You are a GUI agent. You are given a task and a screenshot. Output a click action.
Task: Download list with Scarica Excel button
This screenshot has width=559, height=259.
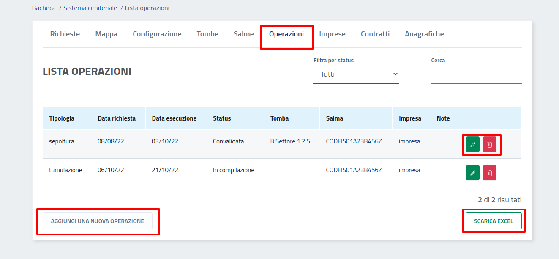[x=494, y=221]
